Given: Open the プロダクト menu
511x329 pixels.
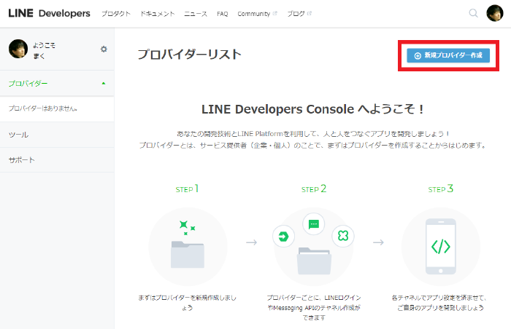Looking at the screenshot, I should 116,14.
